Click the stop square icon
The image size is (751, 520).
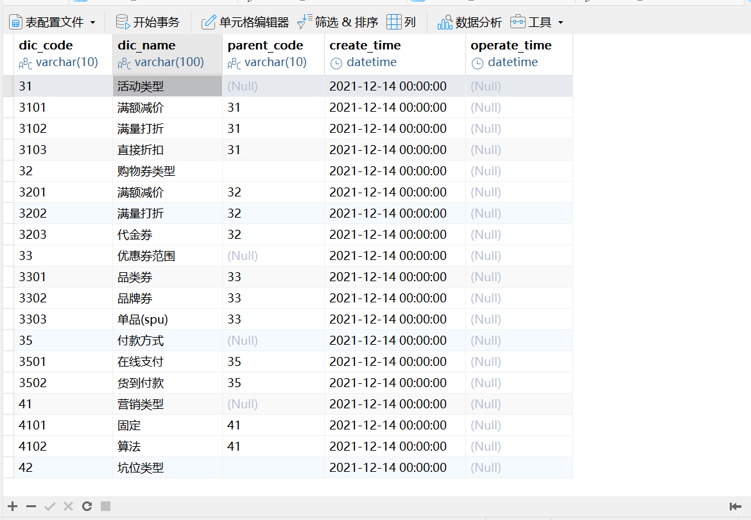(106, 506)
